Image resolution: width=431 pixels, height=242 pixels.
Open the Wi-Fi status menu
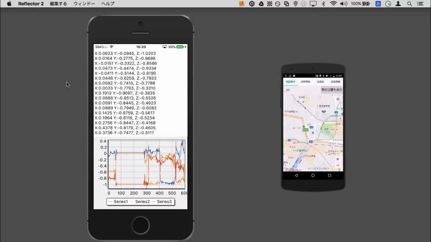[x=333, y=4]
